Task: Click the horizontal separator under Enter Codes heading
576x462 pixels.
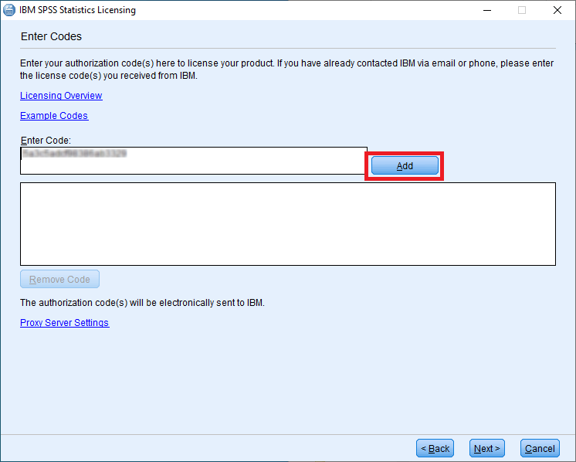Action: [287, 49]
